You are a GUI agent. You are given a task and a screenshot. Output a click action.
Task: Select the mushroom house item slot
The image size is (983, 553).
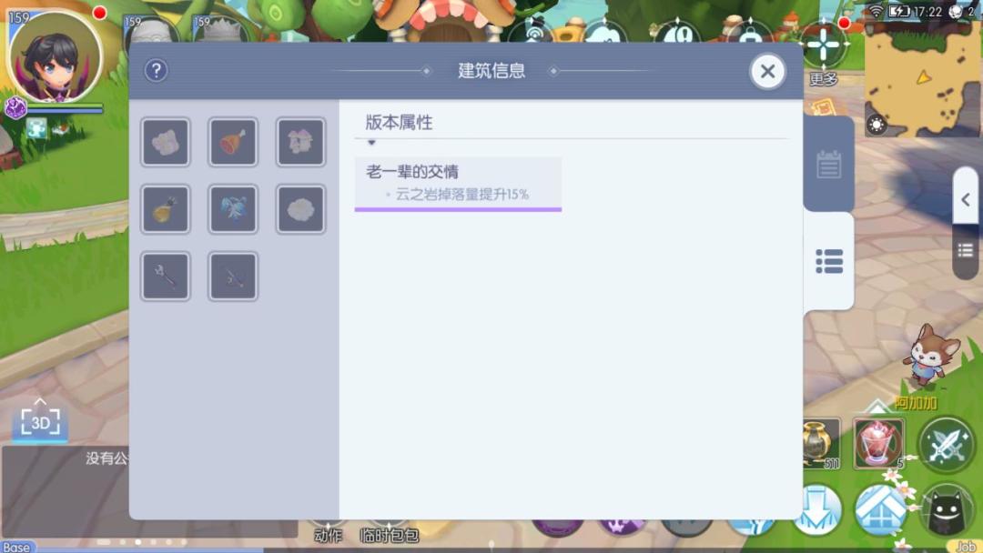301,142
